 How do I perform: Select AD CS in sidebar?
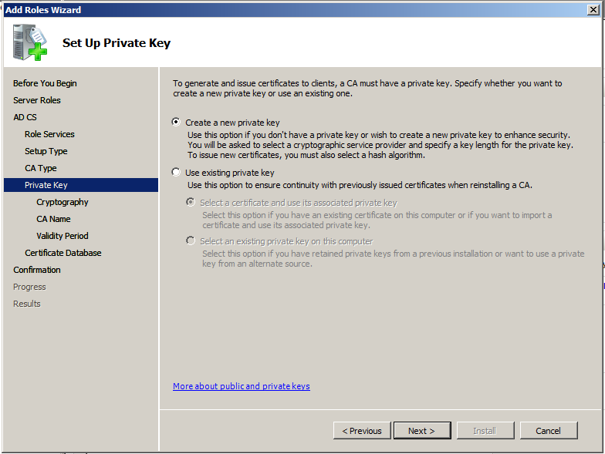click(x=25, y=117)
